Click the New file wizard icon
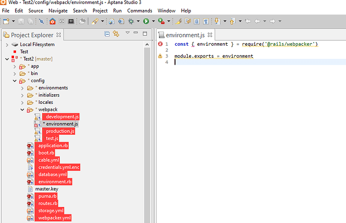This screenshot has width=346, height=223. pyautogui.click(x=7, y=21)
